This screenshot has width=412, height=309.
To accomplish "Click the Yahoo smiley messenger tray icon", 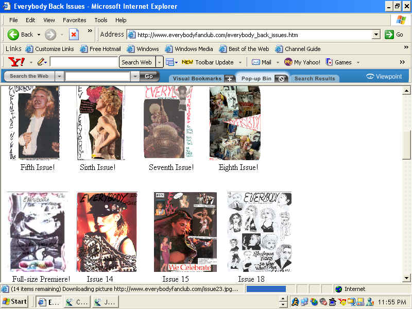I will point(342,302).
